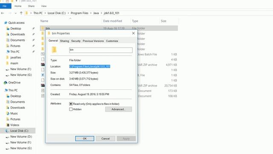Click the large folder icon in properties

pos(54,50)
